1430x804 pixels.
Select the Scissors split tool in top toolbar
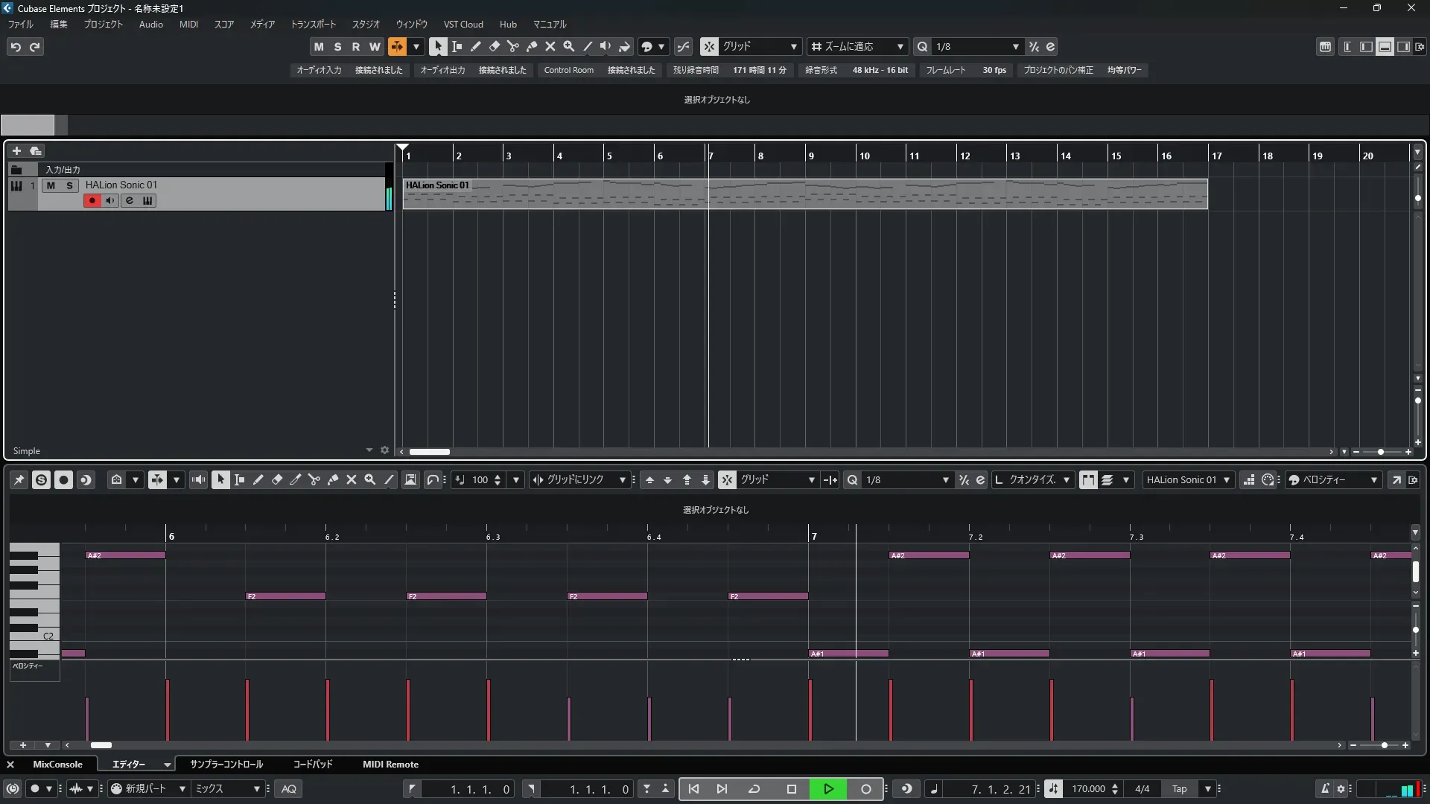[x=512, y=46]
